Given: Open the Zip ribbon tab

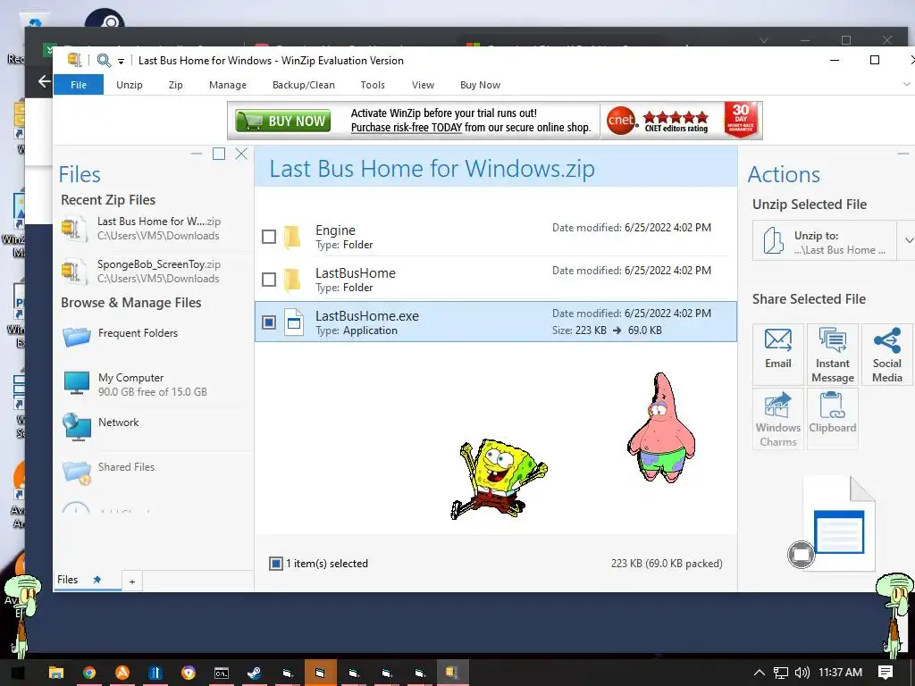Looking at the screenshot, I should 176,85.
